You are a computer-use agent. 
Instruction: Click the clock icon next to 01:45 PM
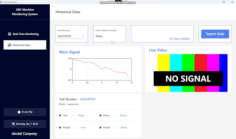(19, 112)
